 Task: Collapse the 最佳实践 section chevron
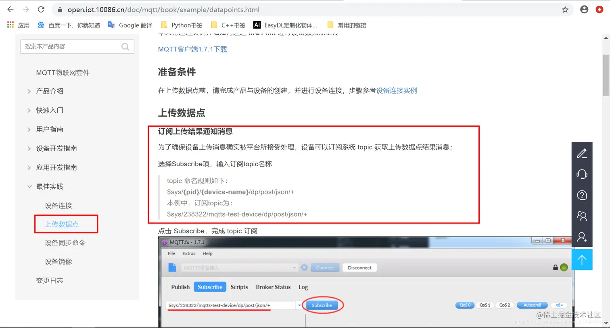pos(29,186)
